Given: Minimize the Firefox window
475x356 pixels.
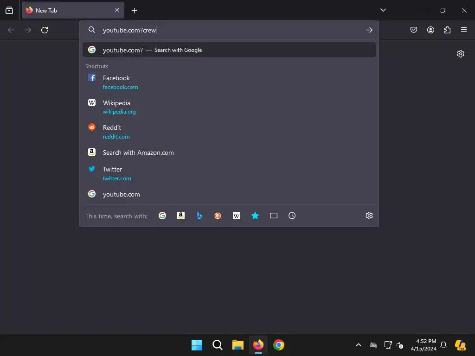Looking at the screenshot, I should click(421, 10).
